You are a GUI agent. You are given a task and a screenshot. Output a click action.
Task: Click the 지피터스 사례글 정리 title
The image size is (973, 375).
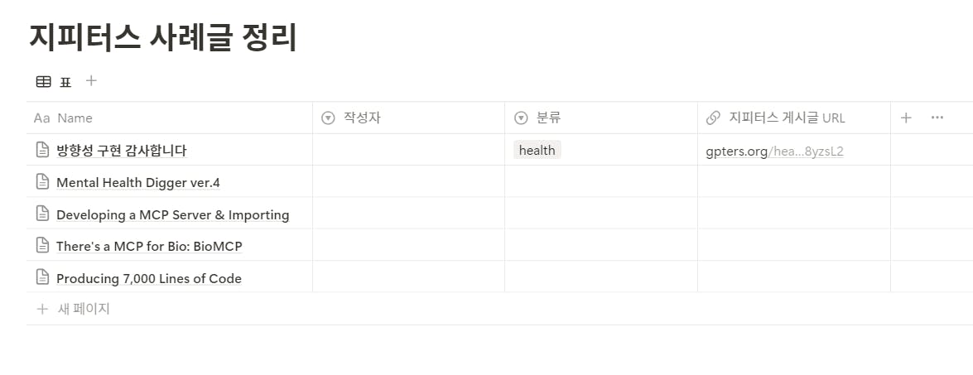[162, 37]
